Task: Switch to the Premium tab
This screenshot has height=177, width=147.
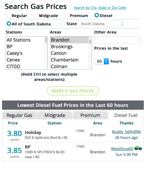Action: (x=90, y=115)
